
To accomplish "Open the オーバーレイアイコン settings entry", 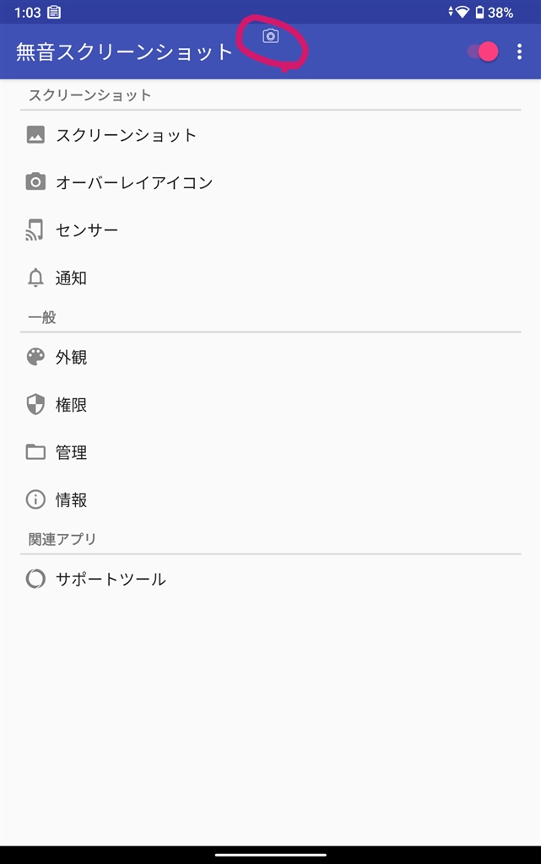I will click(x=270, y=182).
